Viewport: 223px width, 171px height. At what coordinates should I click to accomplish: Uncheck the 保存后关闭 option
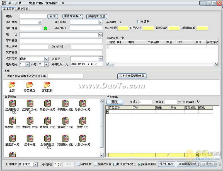(x=140, y=164)
